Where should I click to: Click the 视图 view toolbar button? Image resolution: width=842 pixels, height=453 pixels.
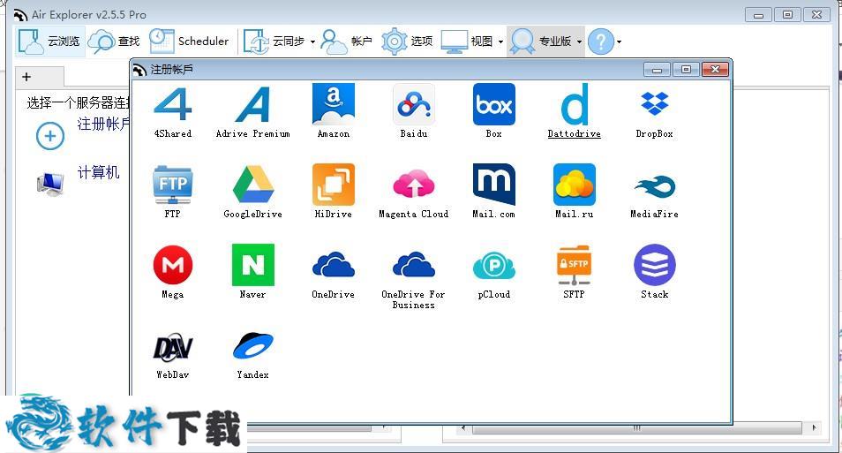point(467,41)
